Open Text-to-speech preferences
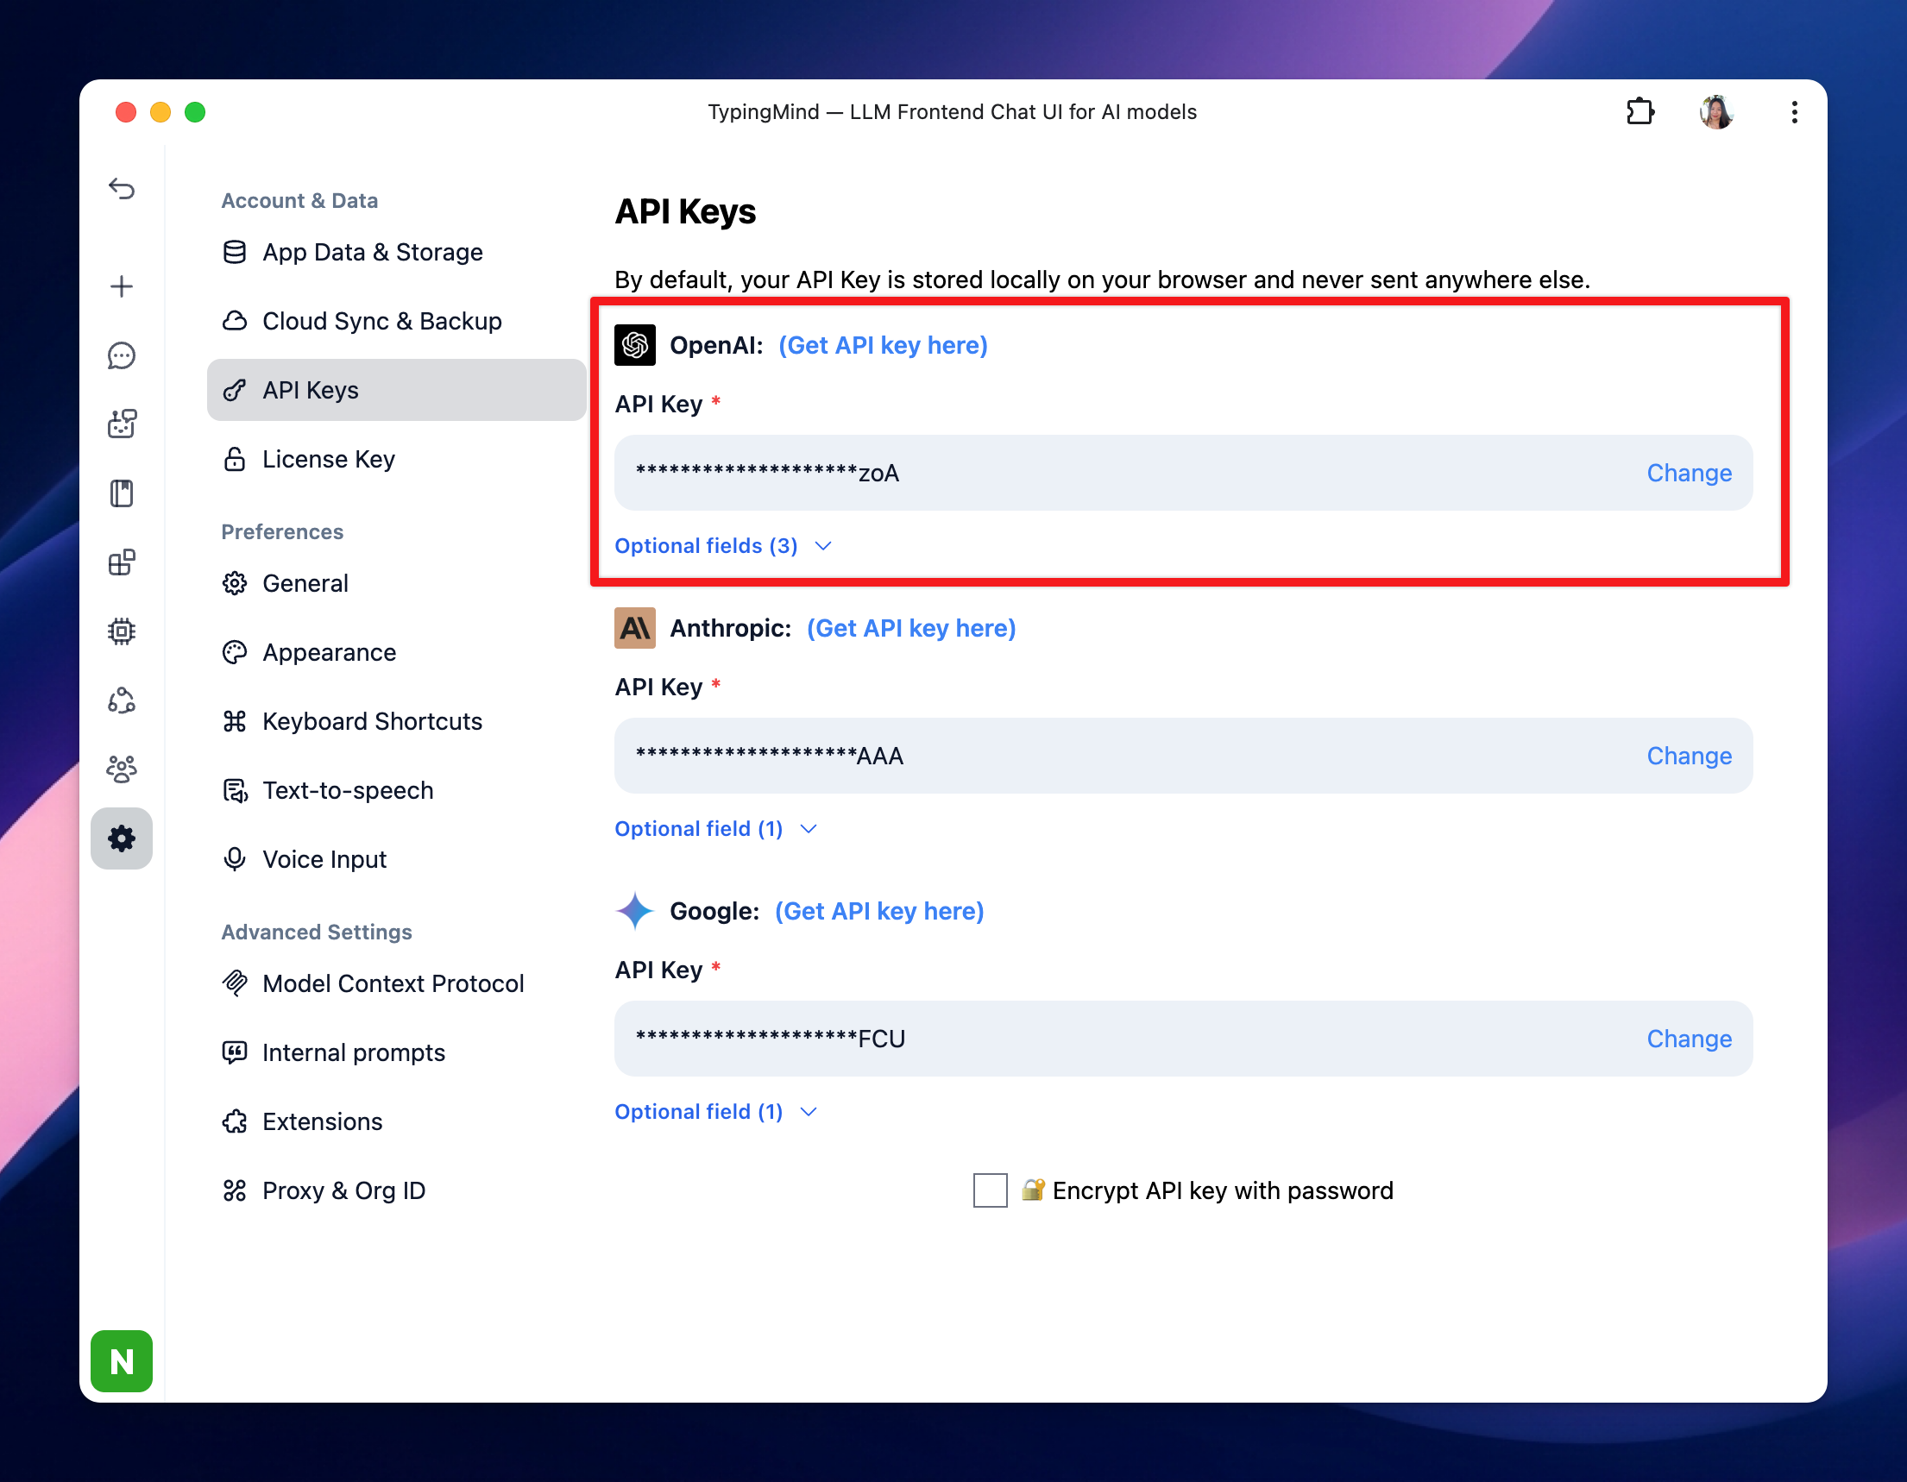1907x1482 pixels. coord(396,790)
